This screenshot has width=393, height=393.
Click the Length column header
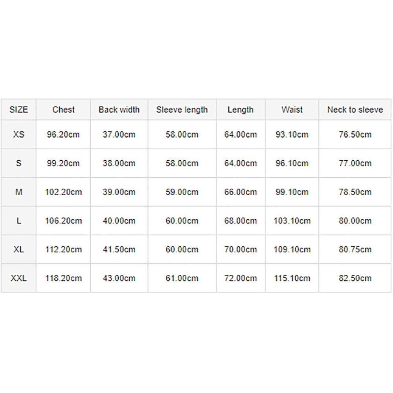pos(241,110)
